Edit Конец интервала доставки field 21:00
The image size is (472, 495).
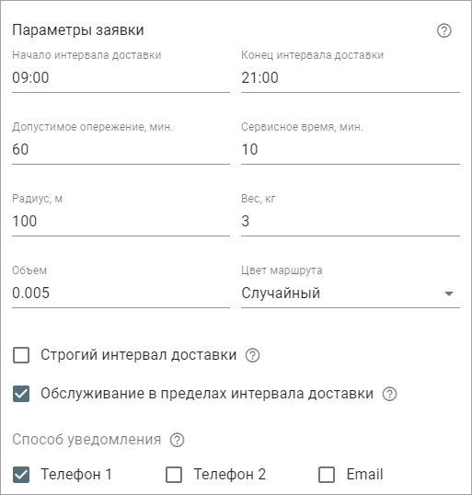tap(351, 77)
